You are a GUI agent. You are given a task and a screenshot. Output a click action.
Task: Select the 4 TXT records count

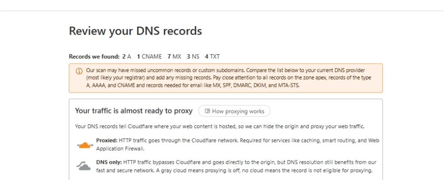212,57
